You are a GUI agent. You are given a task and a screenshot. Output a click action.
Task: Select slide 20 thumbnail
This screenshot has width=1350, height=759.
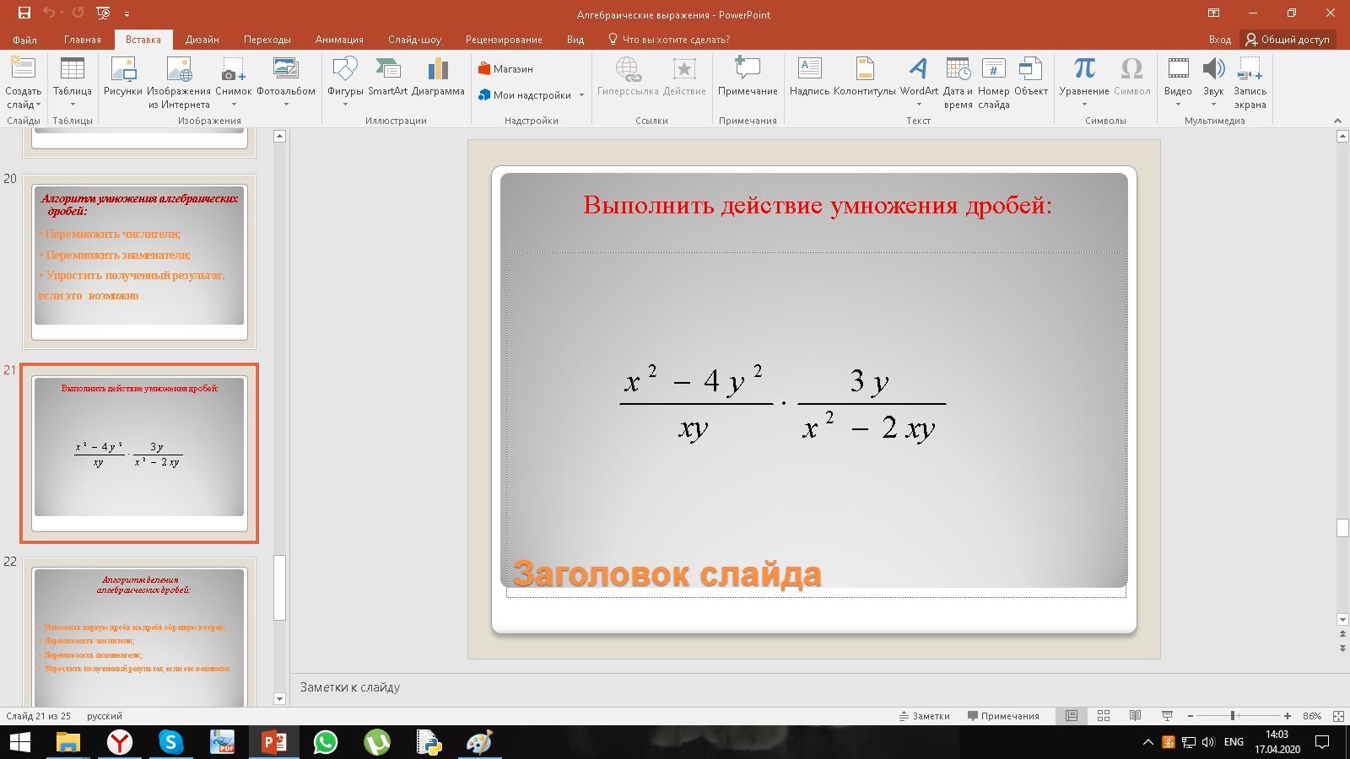click(x=139, y=261)
